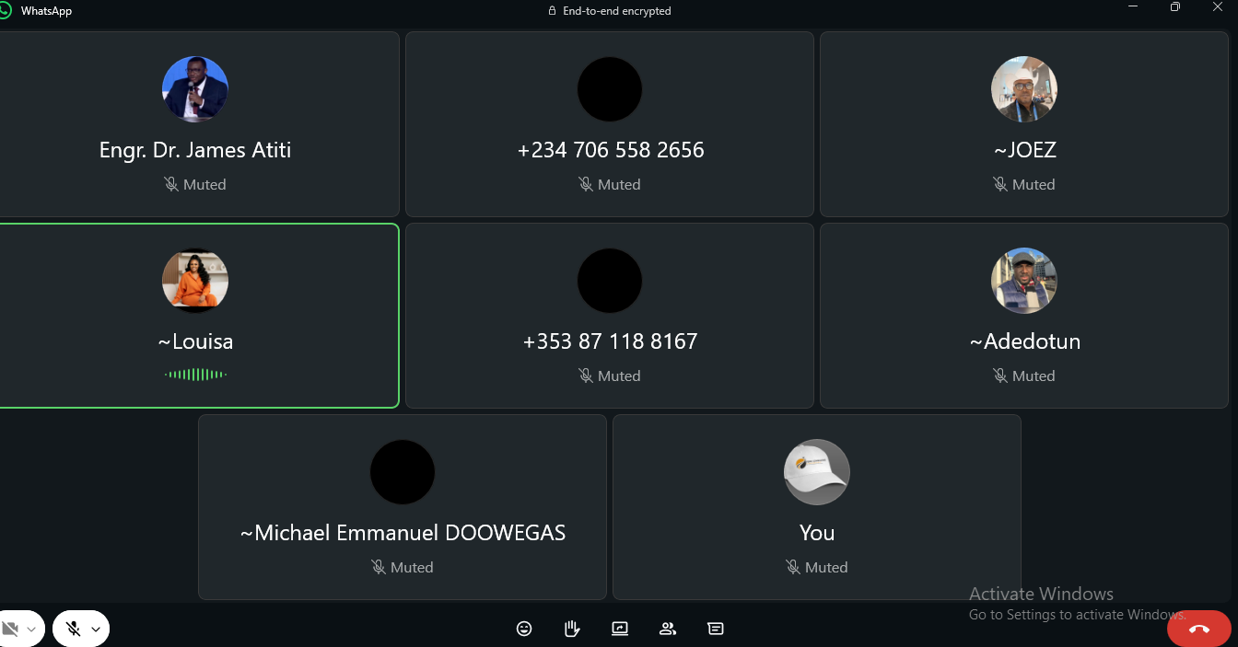This screenshot has height=647, width=1238.
Task: Open the call chat messages
Action: 716,629
